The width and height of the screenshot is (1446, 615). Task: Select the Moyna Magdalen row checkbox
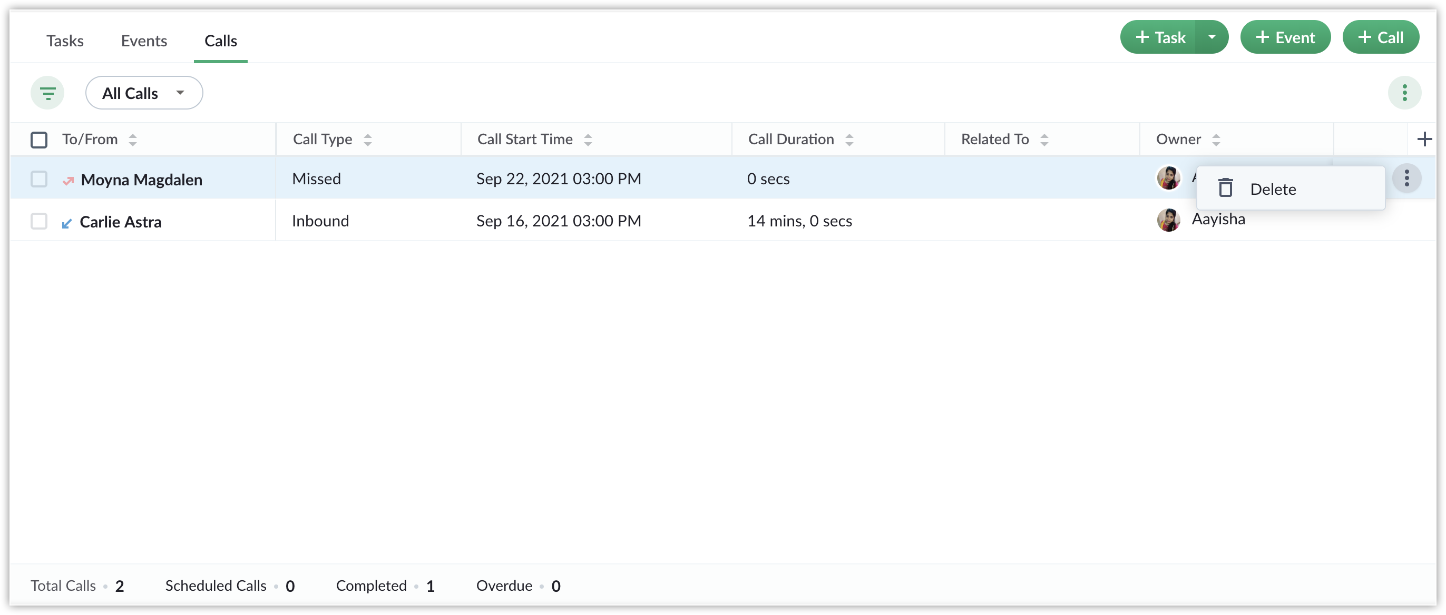pyautogui.click(x=39, y=179)
